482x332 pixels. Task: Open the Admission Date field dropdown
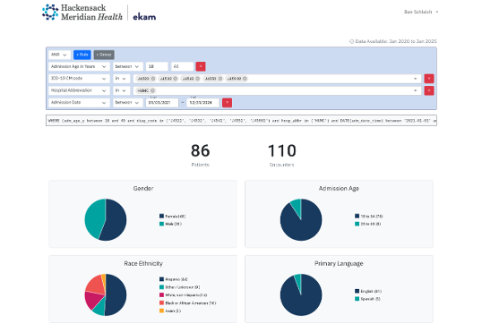(x=79, y=103)
